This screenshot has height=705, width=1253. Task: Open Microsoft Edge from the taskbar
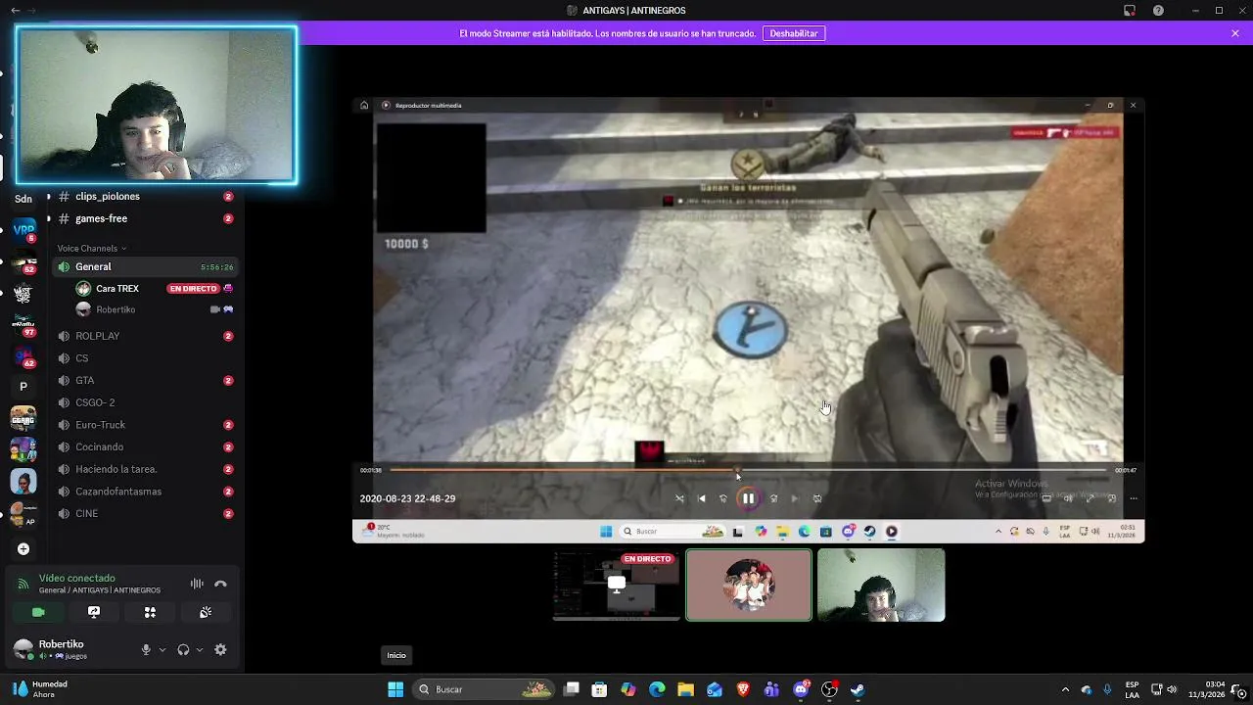pyautogui.click(x=657, y=689)
